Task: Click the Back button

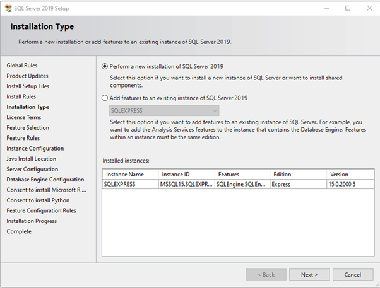Action: [x=266, y=275]
